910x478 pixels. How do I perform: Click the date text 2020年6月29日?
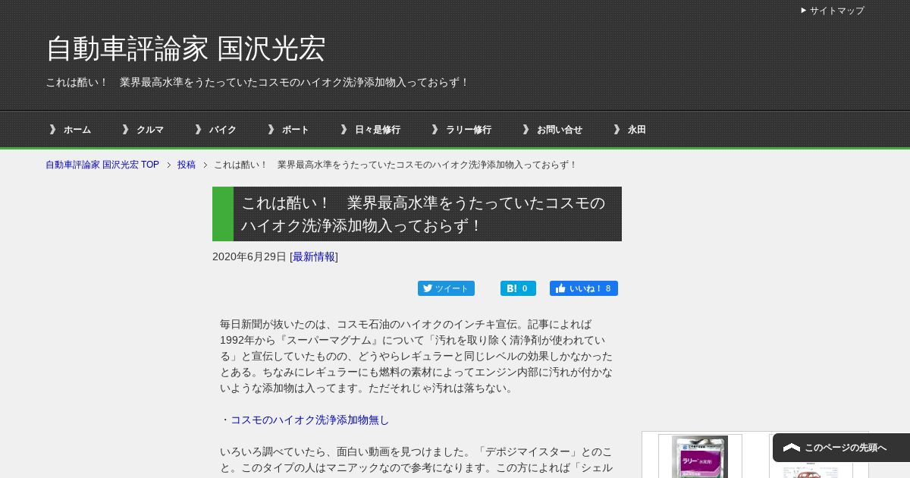tap(249, 256)
